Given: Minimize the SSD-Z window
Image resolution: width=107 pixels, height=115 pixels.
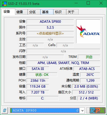Looking at the screenshot, I should pyautogui.click(x=76, y=3).
